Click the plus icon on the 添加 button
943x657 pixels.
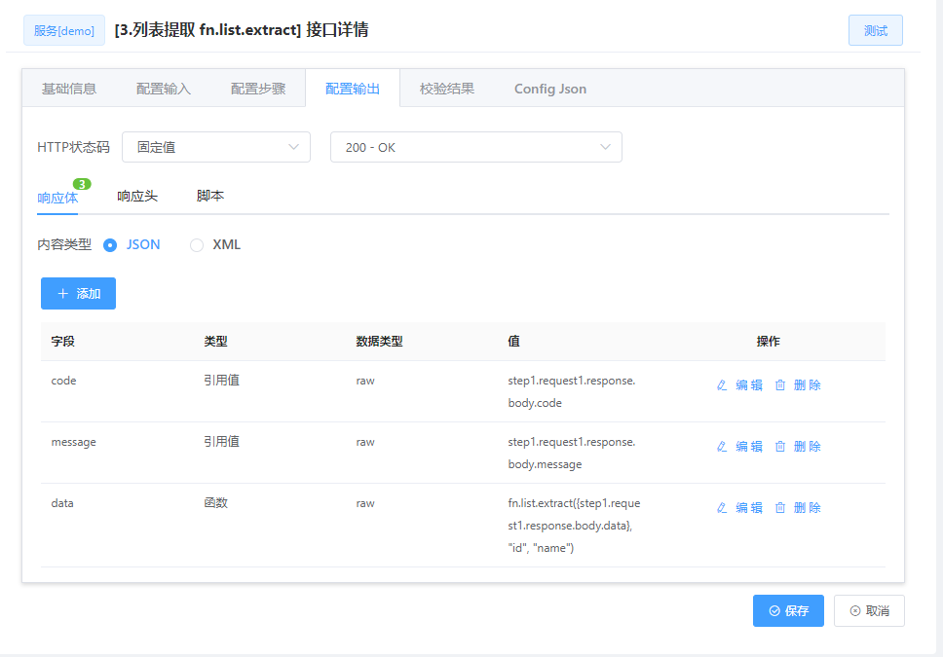(x=62, y=293)
